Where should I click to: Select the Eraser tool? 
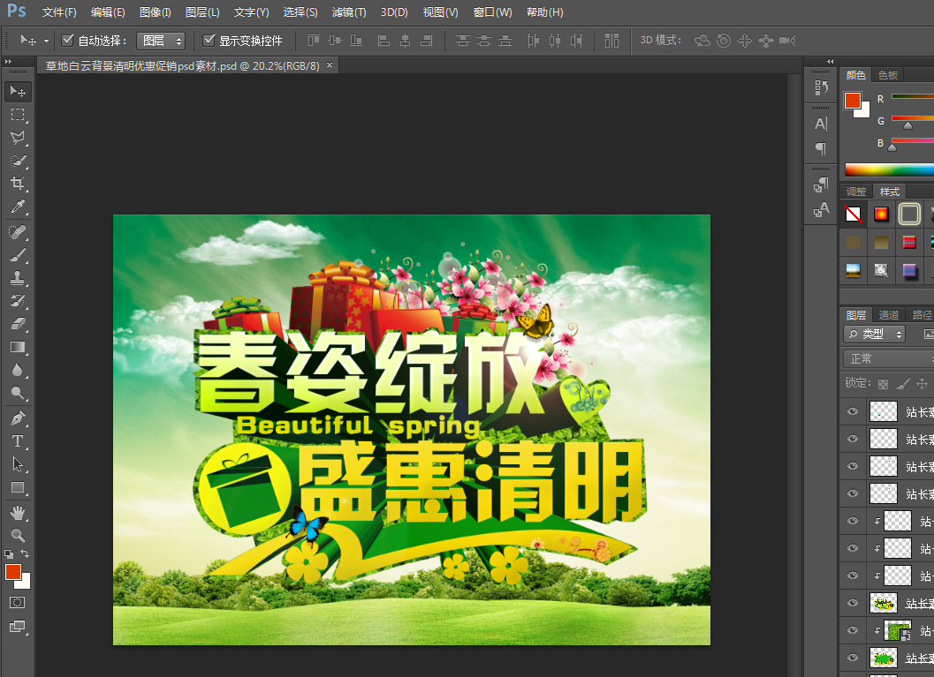[18, 324]
